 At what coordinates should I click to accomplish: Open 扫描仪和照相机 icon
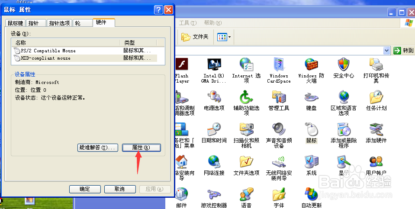(246, 129)
